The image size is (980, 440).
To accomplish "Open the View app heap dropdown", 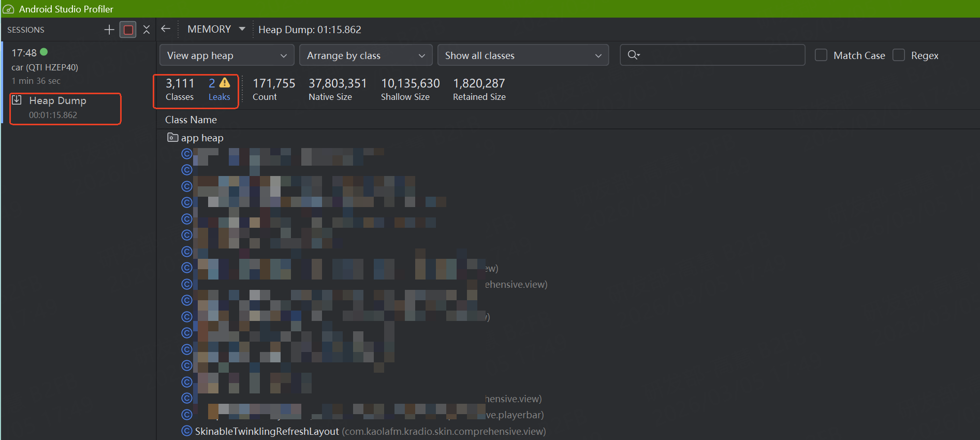I will (x=227, y=55).
